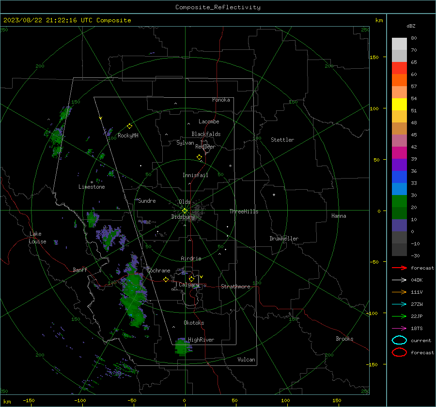Click the Limestone label
The image size is (436, 407).
click(x=92, y=187)
